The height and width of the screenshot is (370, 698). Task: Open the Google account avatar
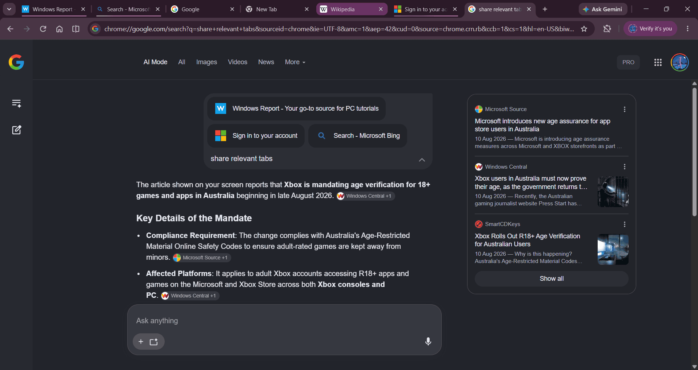click(x=680, y=62)
